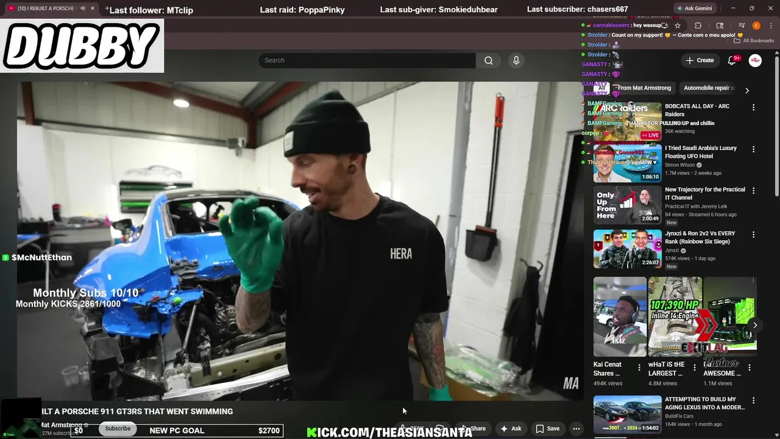Open options for Practical IT Channel video

(x=753, y=190)
